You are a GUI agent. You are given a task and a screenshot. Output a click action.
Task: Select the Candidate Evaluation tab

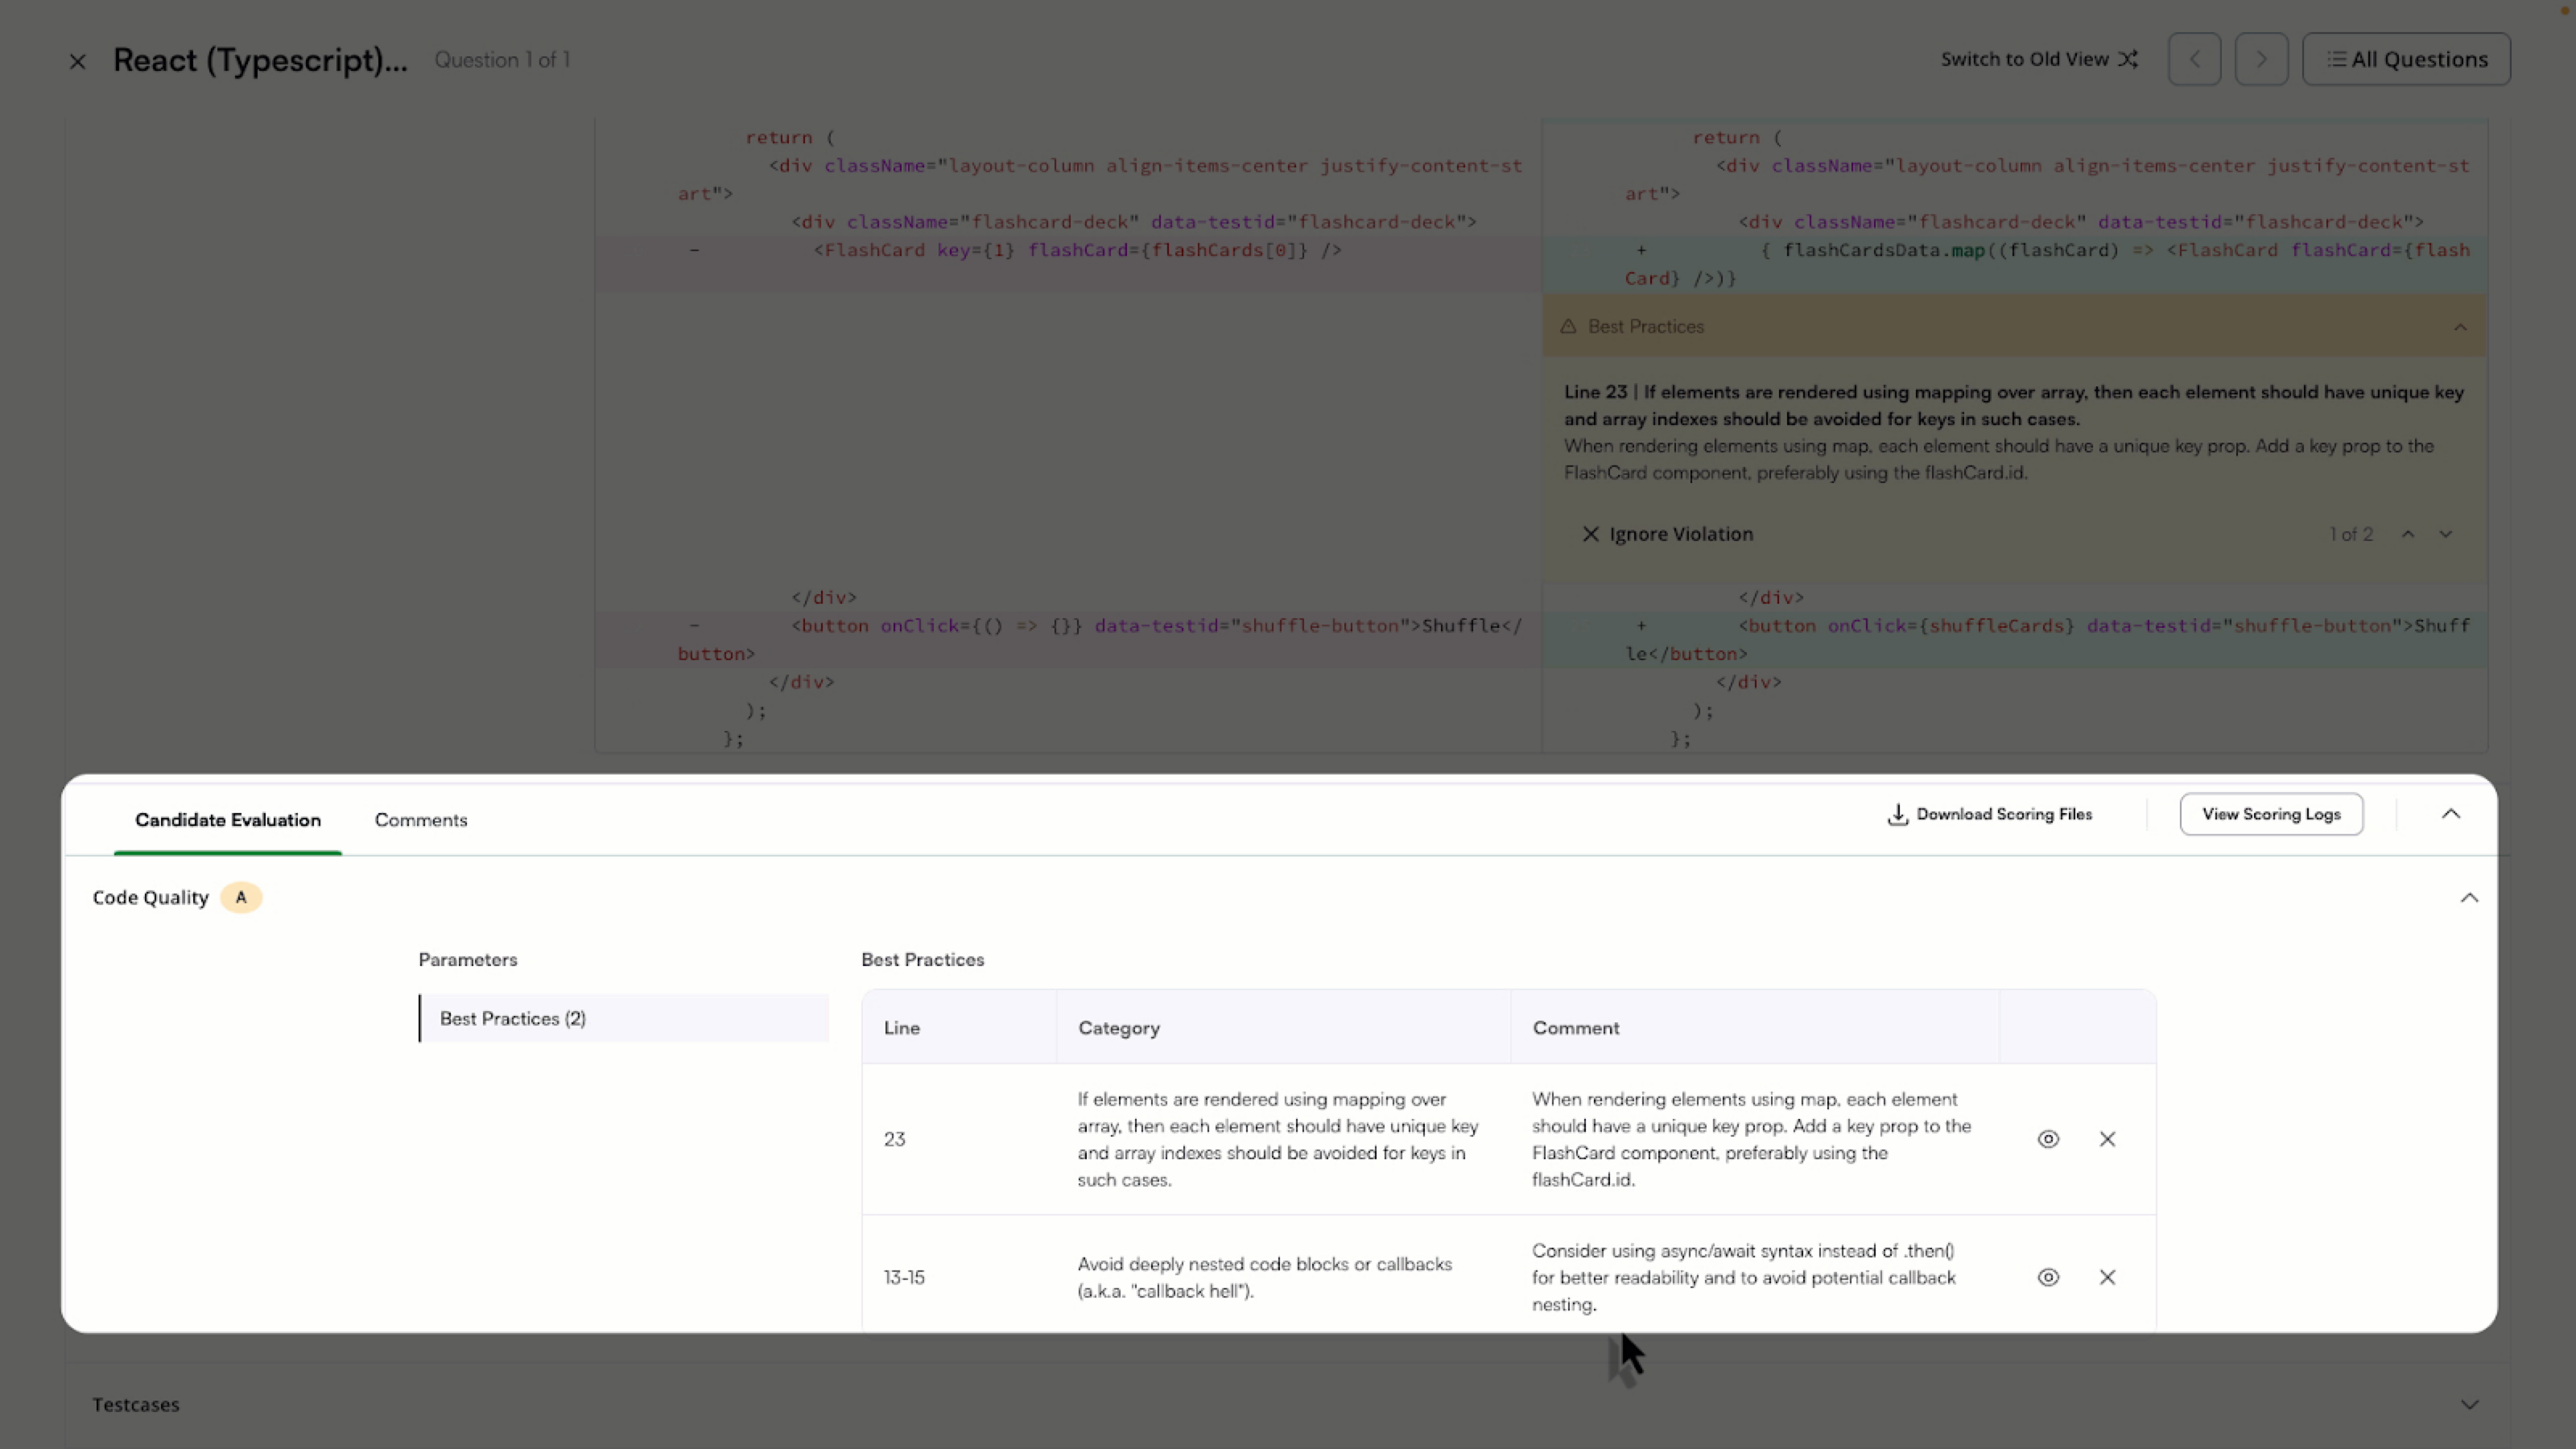click(x=228, y=820)
